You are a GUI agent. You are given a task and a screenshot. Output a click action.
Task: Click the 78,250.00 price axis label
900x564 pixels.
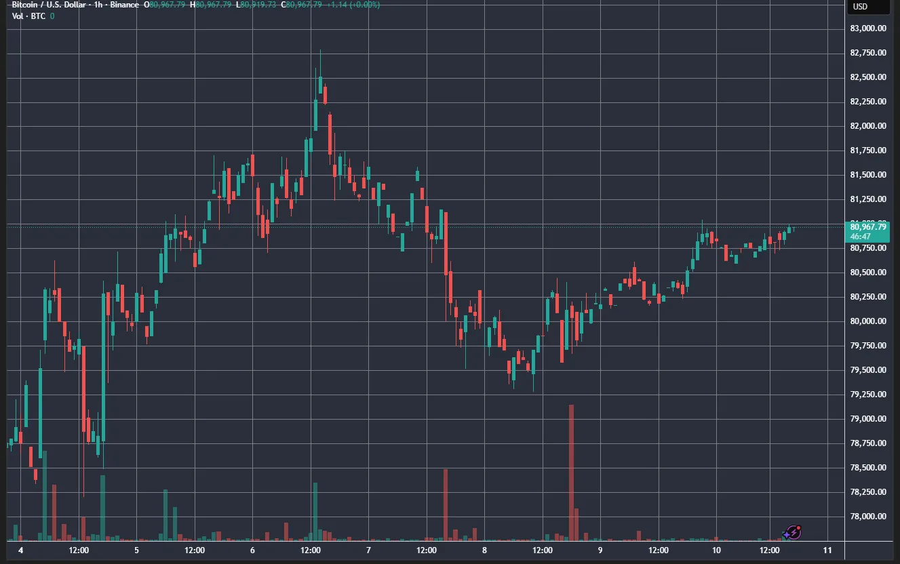point(868,492)
